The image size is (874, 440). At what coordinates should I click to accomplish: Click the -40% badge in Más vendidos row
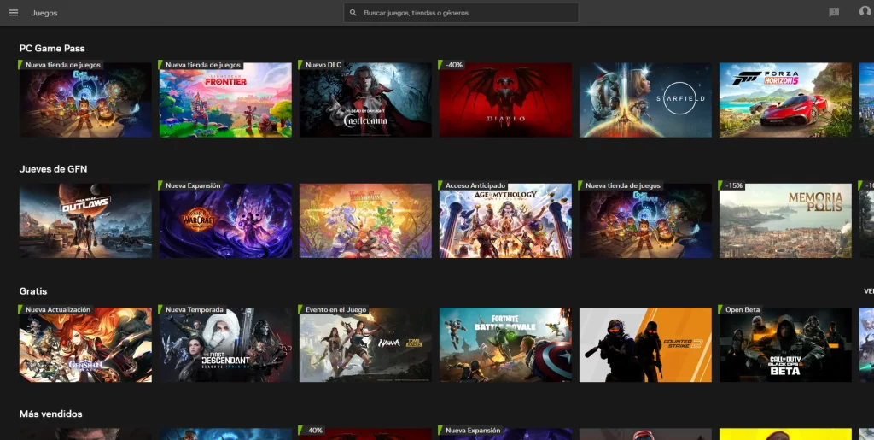(312, 431)
